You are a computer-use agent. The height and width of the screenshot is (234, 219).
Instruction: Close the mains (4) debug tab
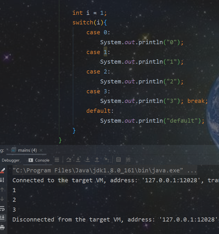point(41,150)
